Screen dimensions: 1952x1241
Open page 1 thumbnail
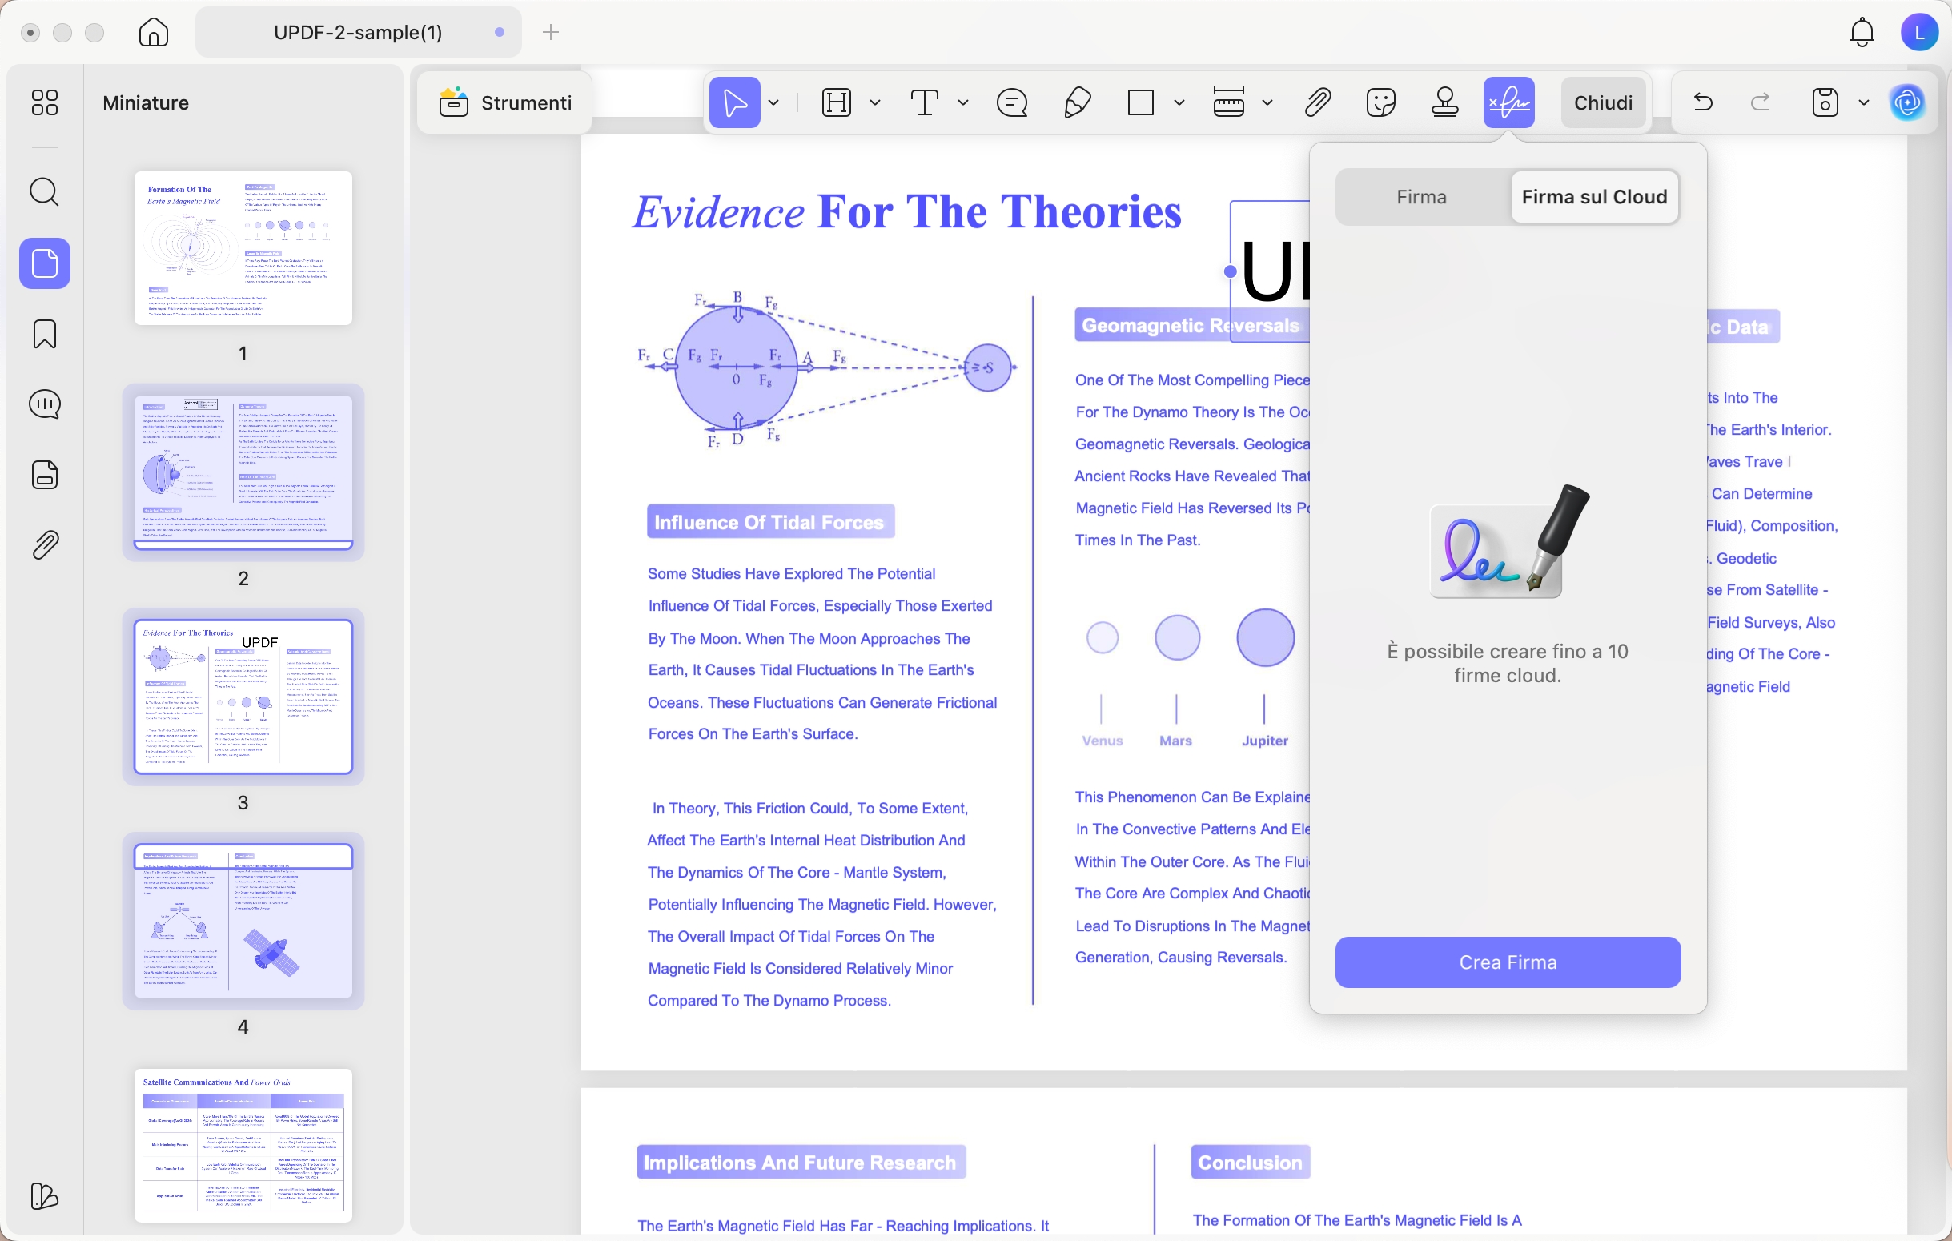[243, 248]
